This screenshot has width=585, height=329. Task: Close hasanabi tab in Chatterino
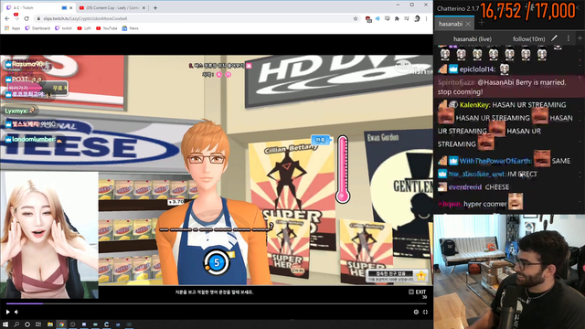468,24
